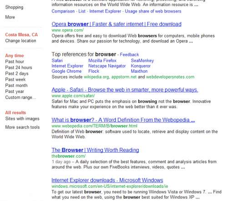Screen dimensions: 241x201
Task: Open the Internet Explorer Wikipedia sublink
Action: [x=105, y=11]
